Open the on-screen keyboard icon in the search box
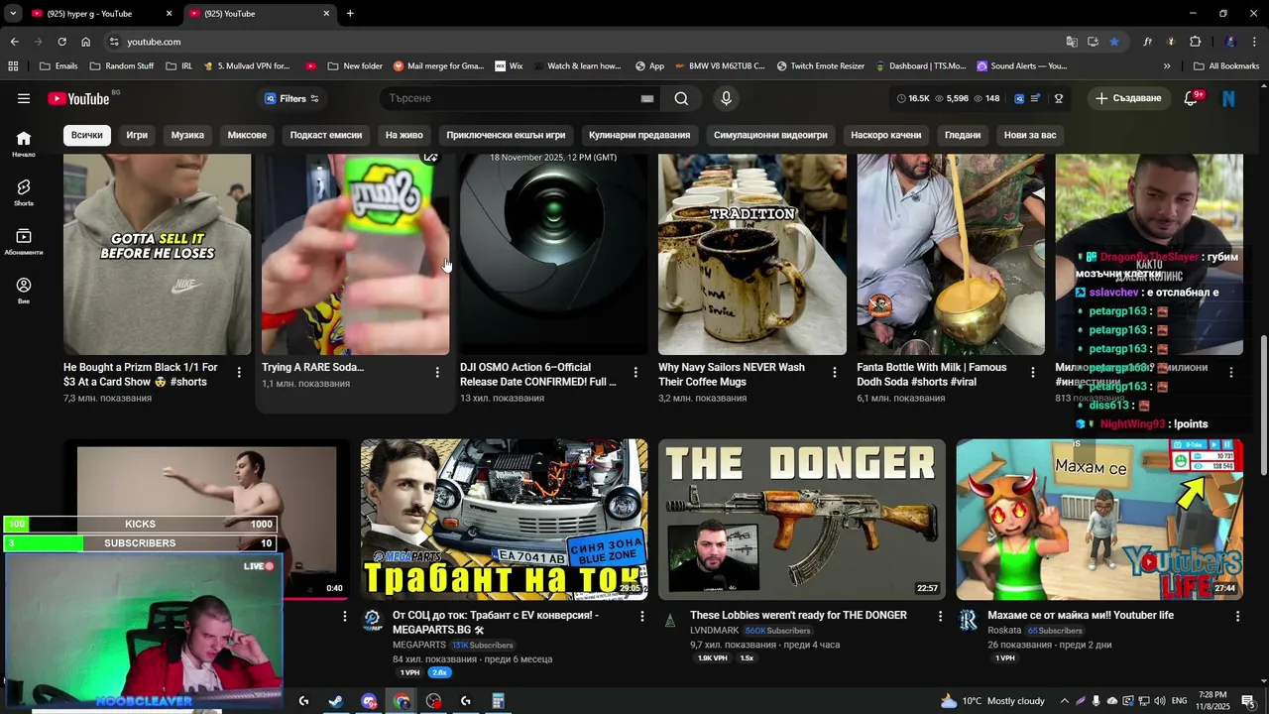The image size is (1269, 714). tap(647, 98)
